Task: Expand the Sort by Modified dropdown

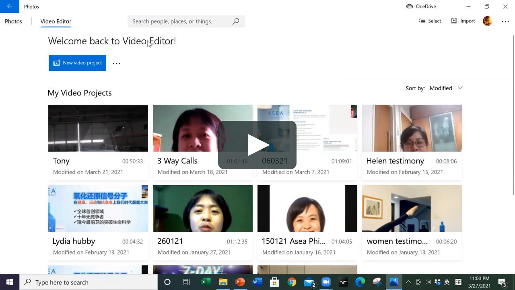Action: [x=434, y=88]
